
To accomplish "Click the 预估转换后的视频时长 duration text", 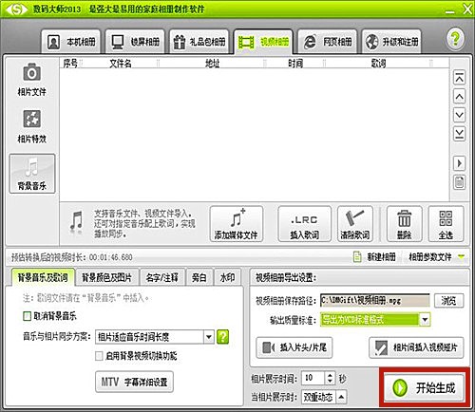I will click(x=72, y=257).
